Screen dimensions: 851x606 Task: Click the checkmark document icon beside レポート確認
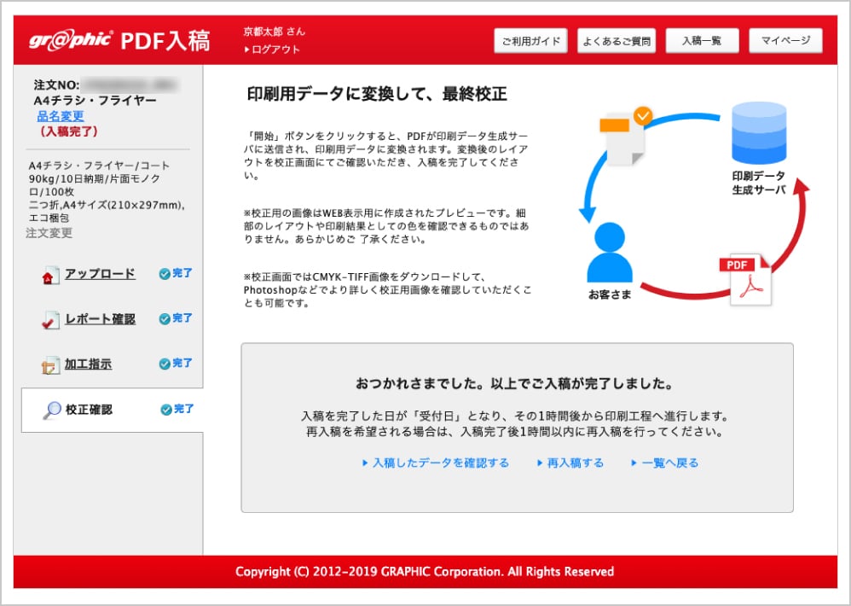[50, 320]
